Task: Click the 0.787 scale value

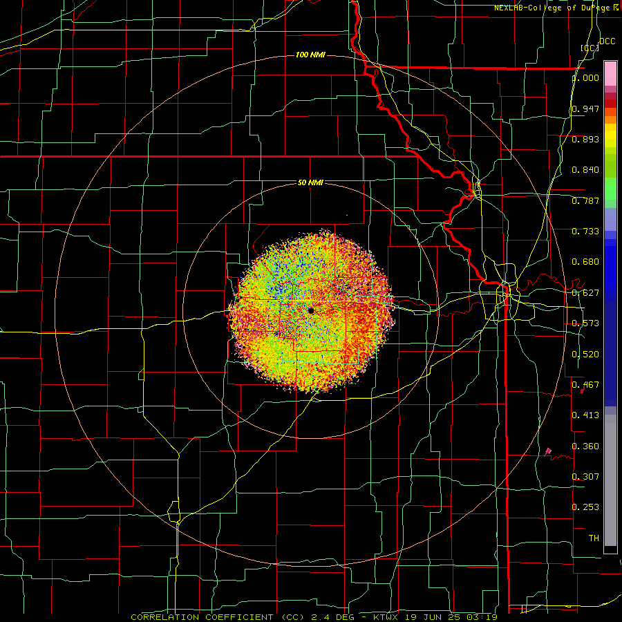Action: 585,200
